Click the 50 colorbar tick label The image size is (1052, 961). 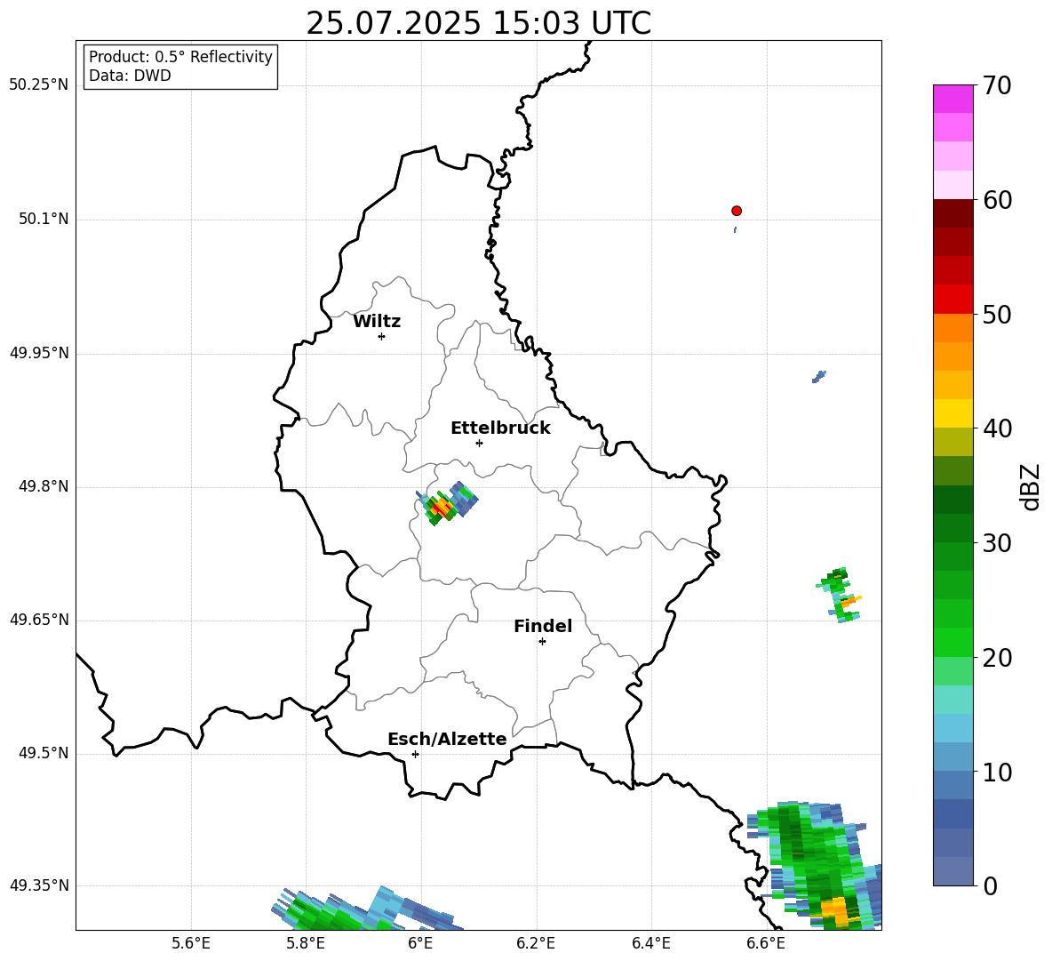pos(997,315)
